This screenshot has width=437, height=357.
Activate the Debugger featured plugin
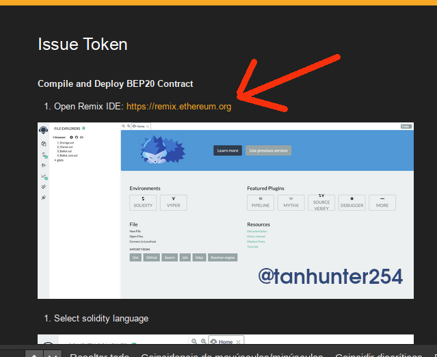click(x=352, y=202)
